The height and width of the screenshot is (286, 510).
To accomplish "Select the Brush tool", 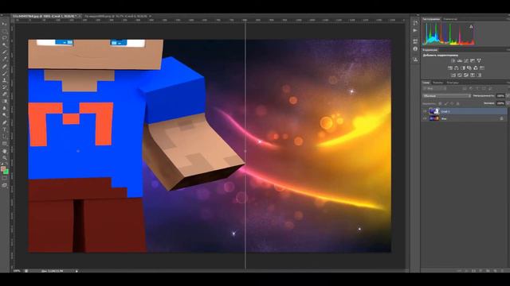I will [x=5, y=73].
